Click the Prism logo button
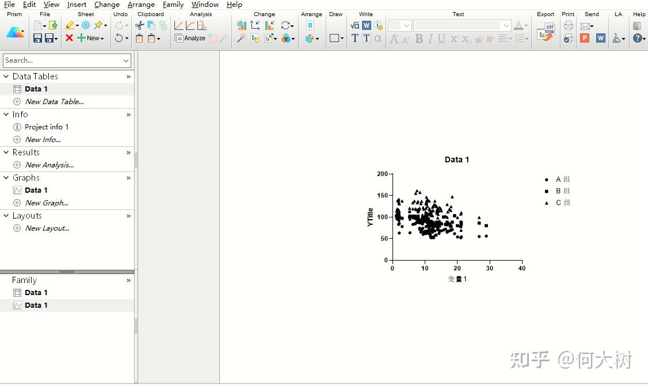Image resolution: width=648 pixels, height=386 pixels. click(x=15, y=32)
